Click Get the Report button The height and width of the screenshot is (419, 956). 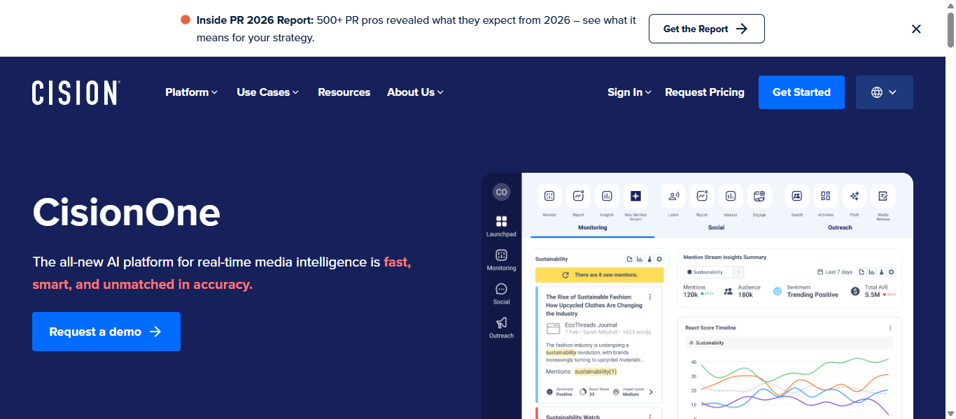point(706,29)
